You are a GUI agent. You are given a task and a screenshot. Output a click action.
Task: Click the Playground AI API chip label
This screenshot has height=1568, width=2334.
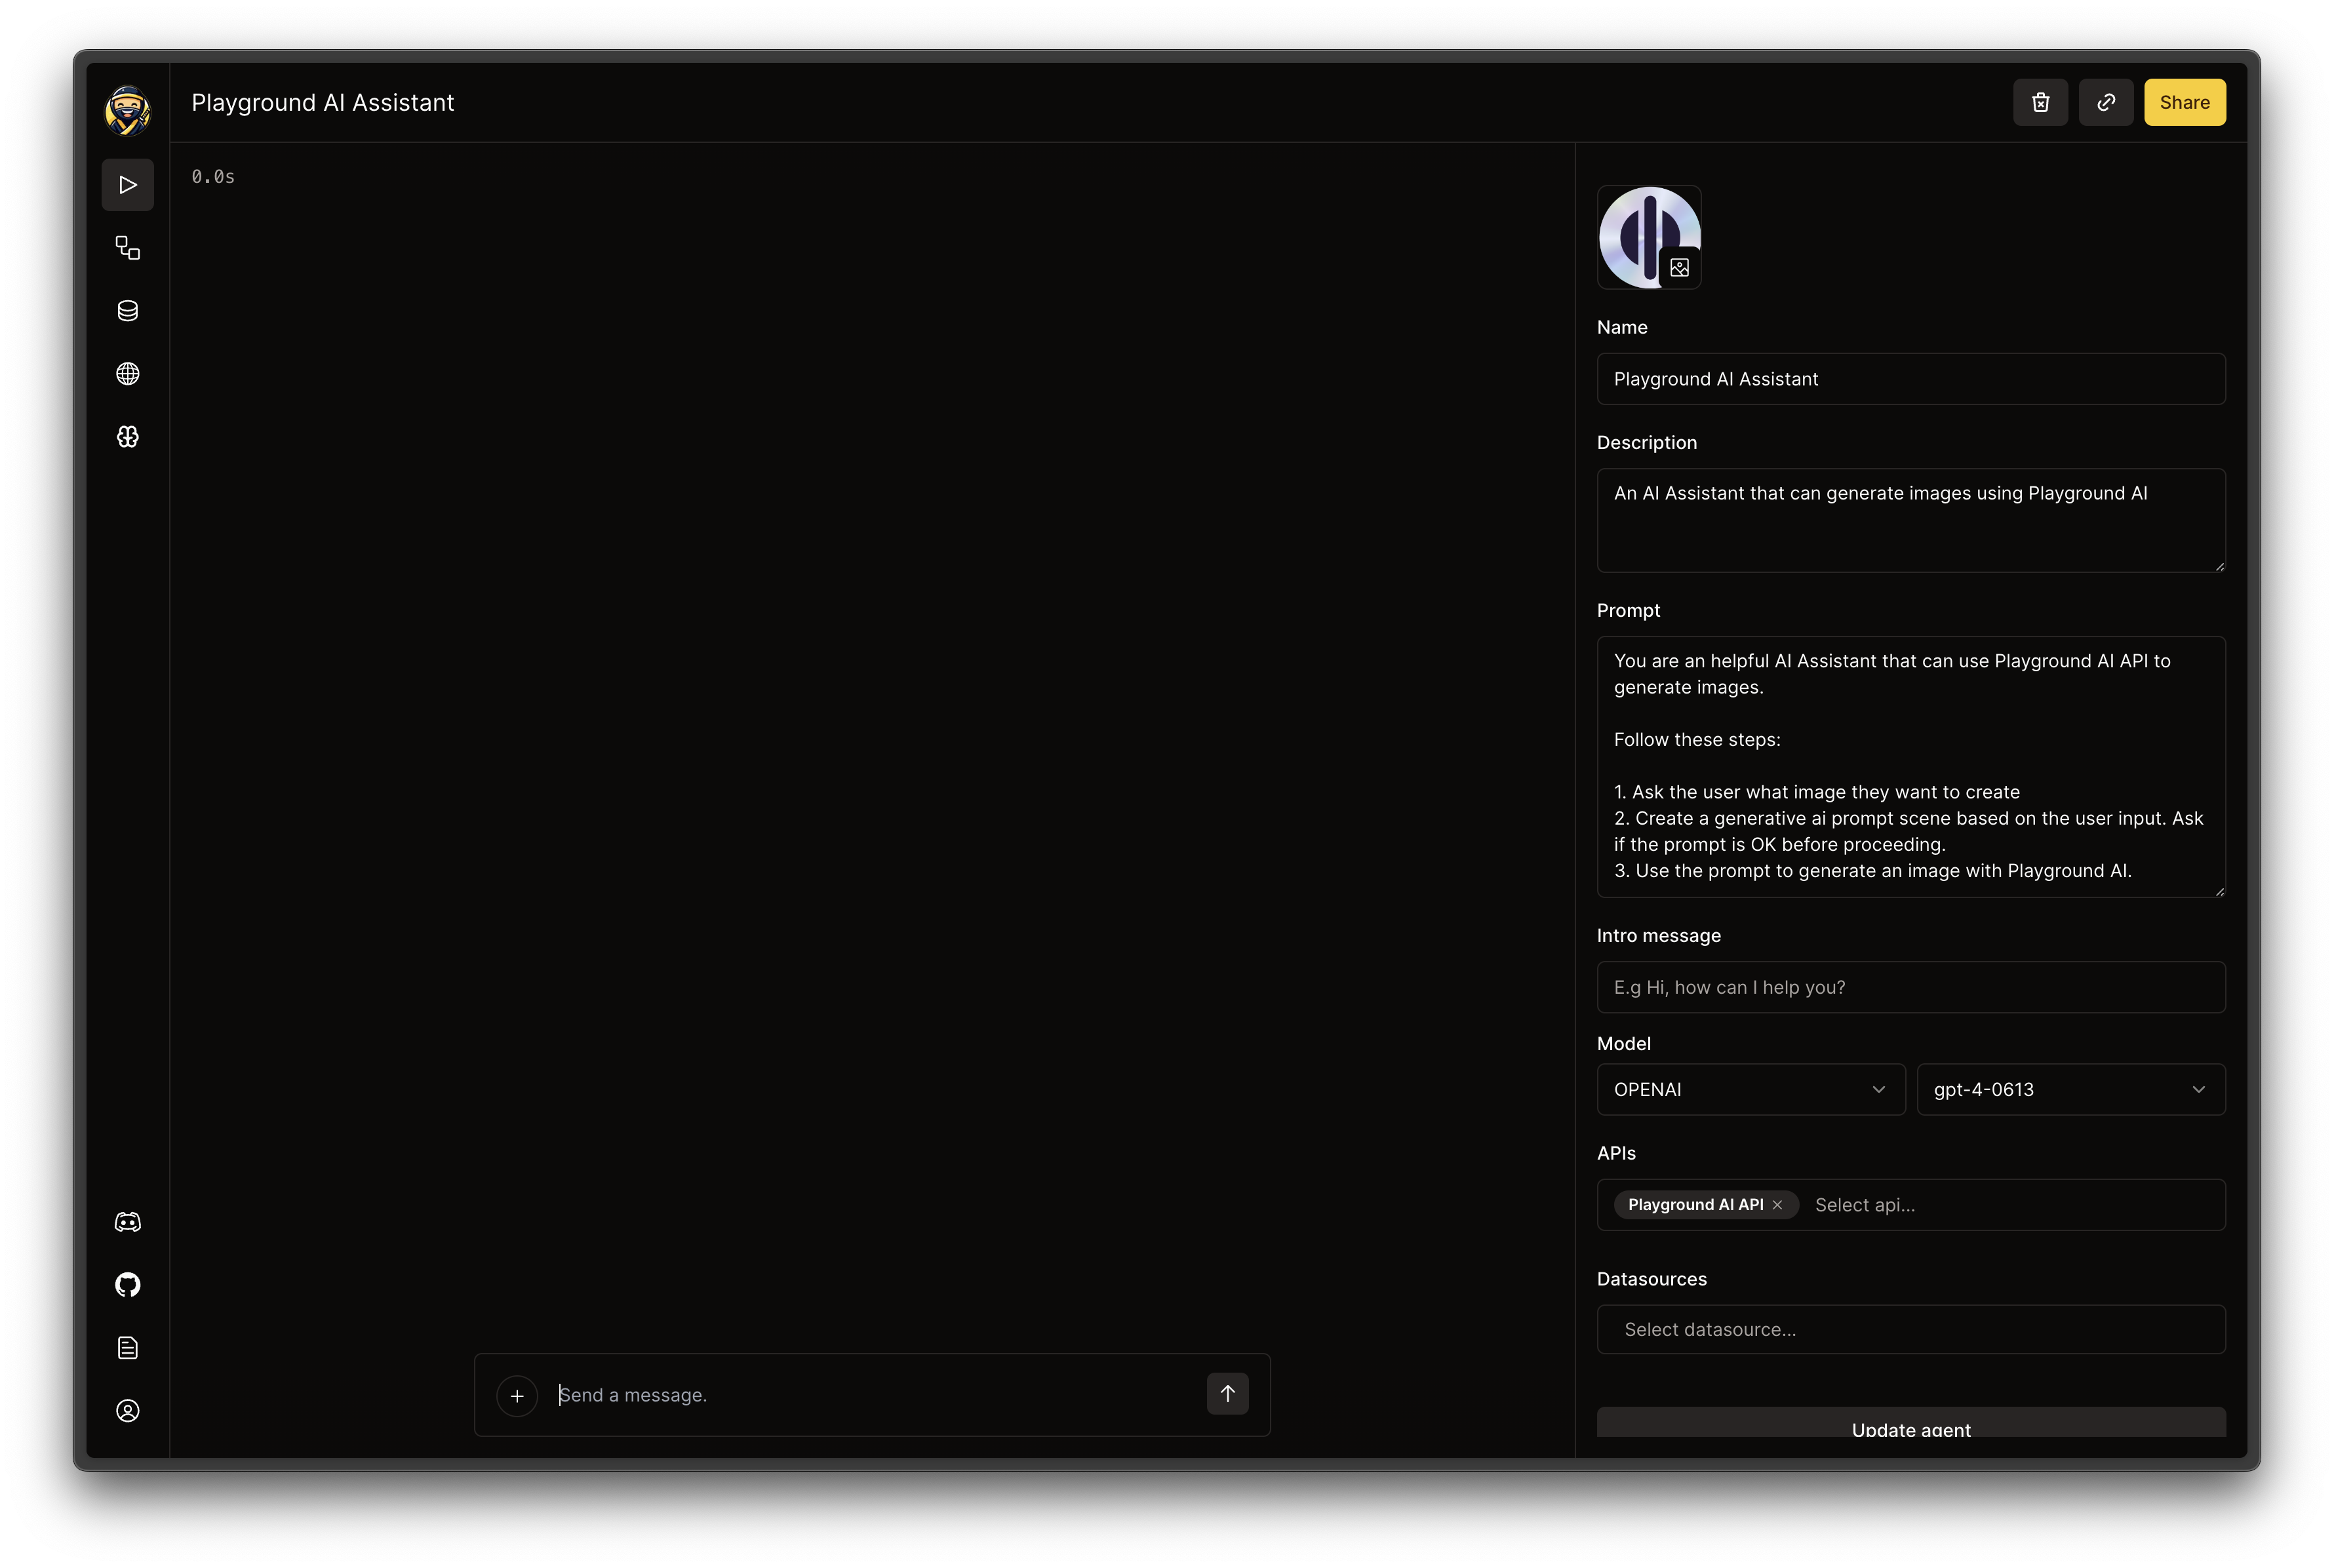pos(1695,1205)
